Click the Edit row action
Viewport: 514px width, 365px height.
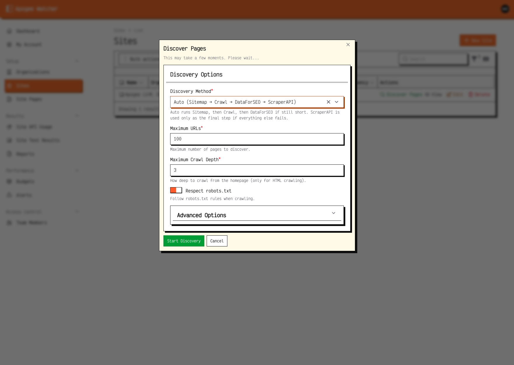tap(455, 94)
